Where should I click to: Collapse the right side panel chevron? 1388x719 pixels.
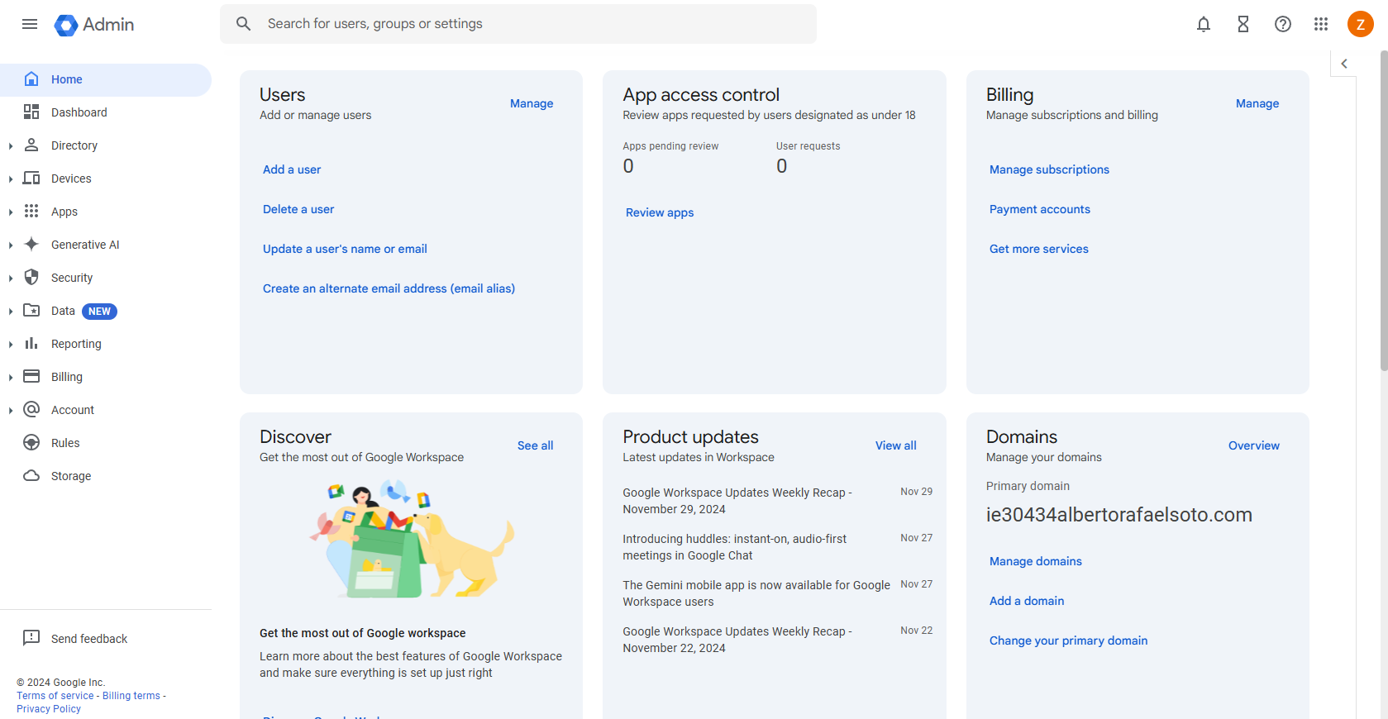click(1344, 64)
